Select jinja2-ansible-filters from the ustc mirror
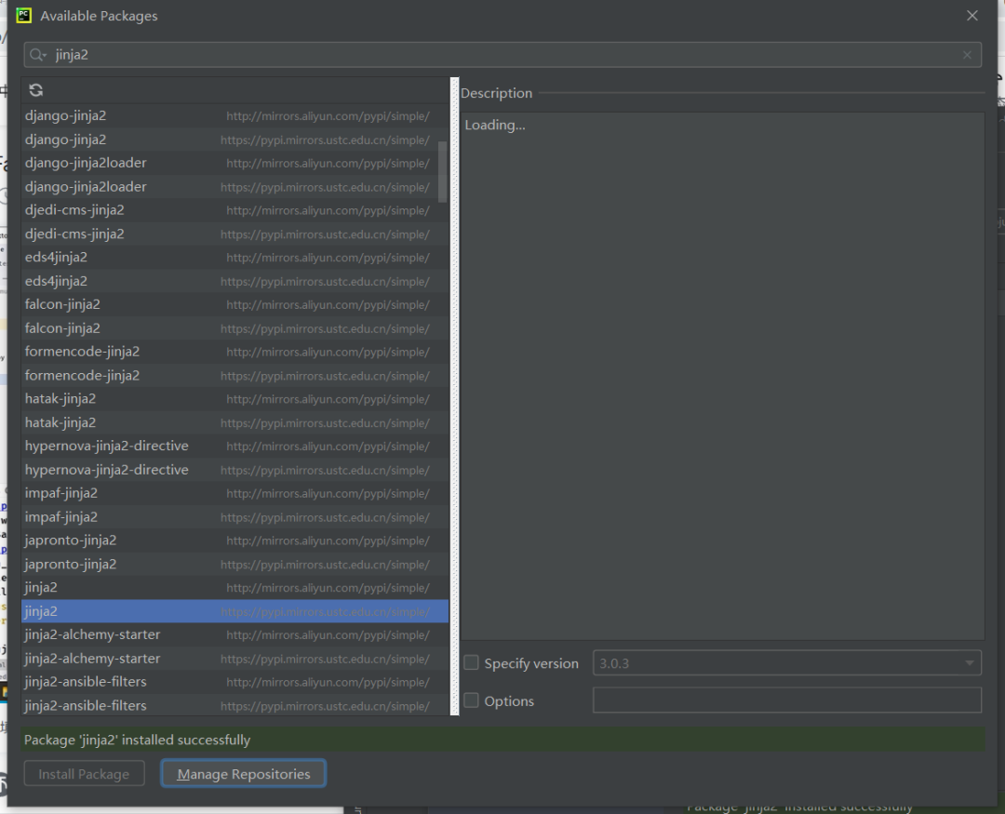Image resolution: width=1005 pixels, height=814 pixels. 234,706
